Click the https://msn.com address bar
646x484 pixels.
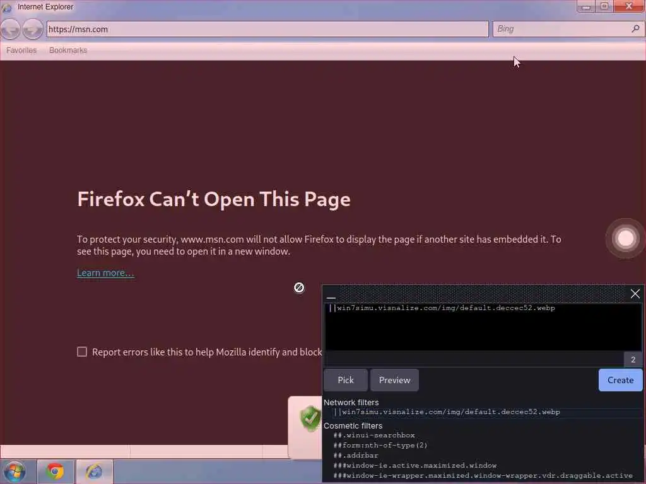click(267, 29)
